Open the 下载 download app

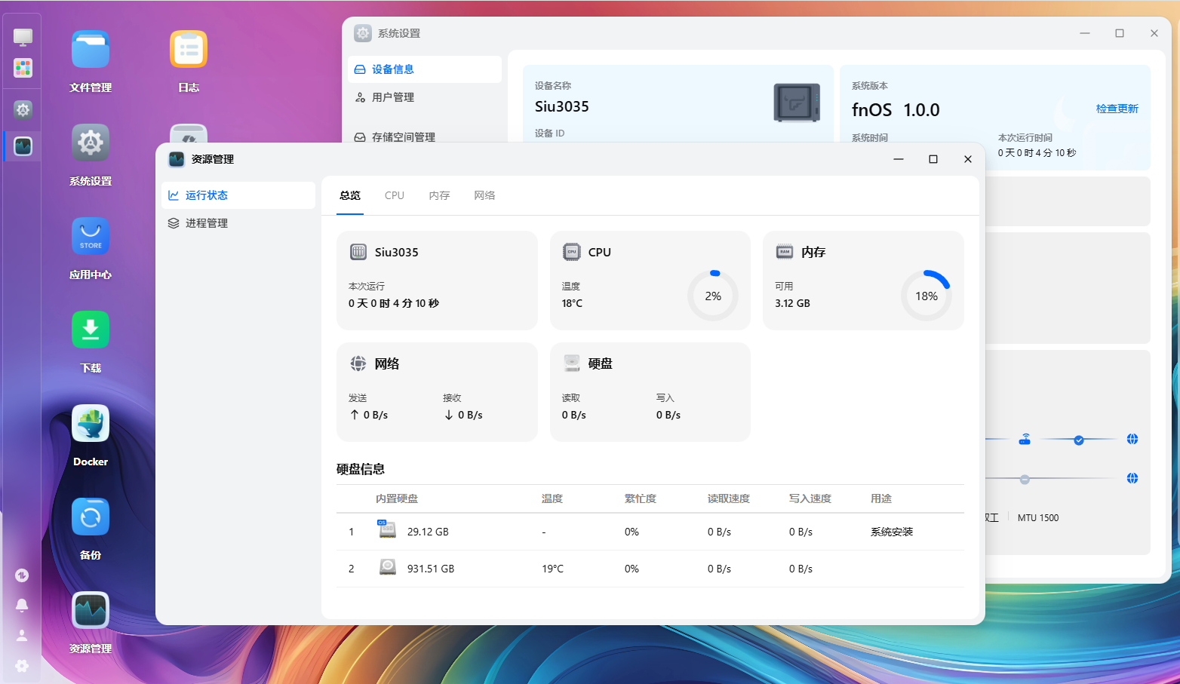pyautogui.click(x=91, y=330)
